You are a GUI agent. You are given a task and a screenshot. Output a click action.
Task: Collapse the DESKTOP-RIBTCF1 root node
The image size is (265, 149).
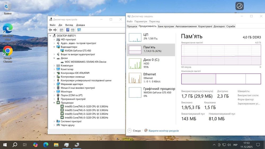[x=50, y=36]
